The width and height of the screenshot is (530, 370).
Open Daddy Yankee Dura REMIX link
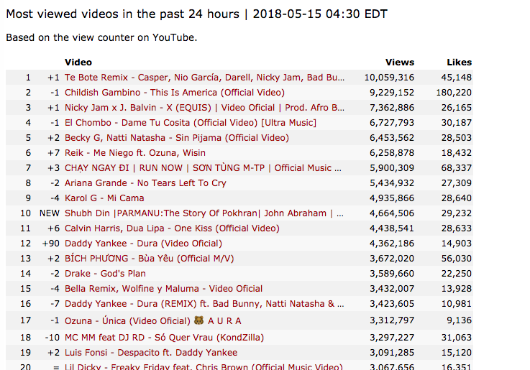tap(204, 304)
